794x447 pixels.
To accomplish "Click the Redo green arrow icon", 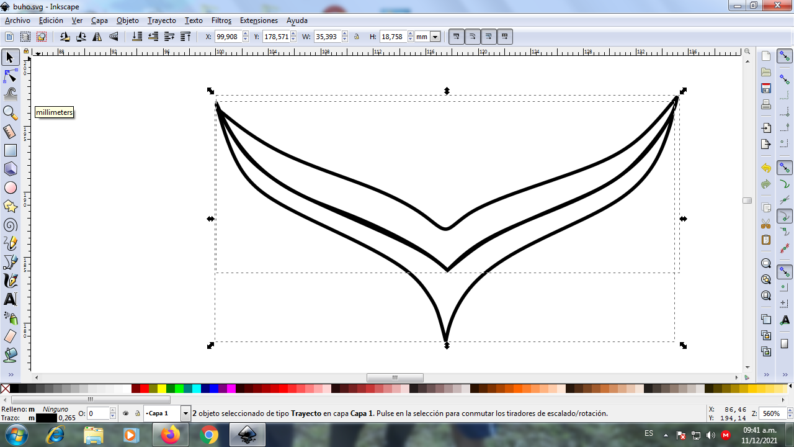I will point(766,184).
